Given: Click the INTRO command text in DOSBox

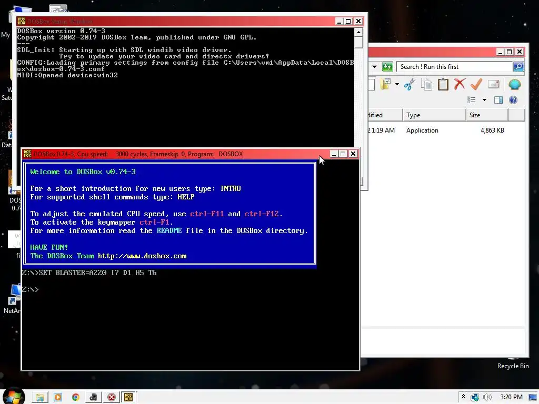Looking at the screenshot, I should (231, 189).
